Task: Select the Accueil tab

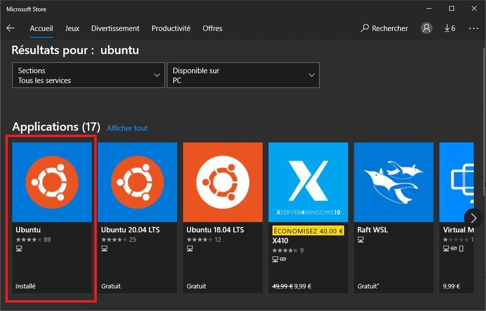Action: 41,28
